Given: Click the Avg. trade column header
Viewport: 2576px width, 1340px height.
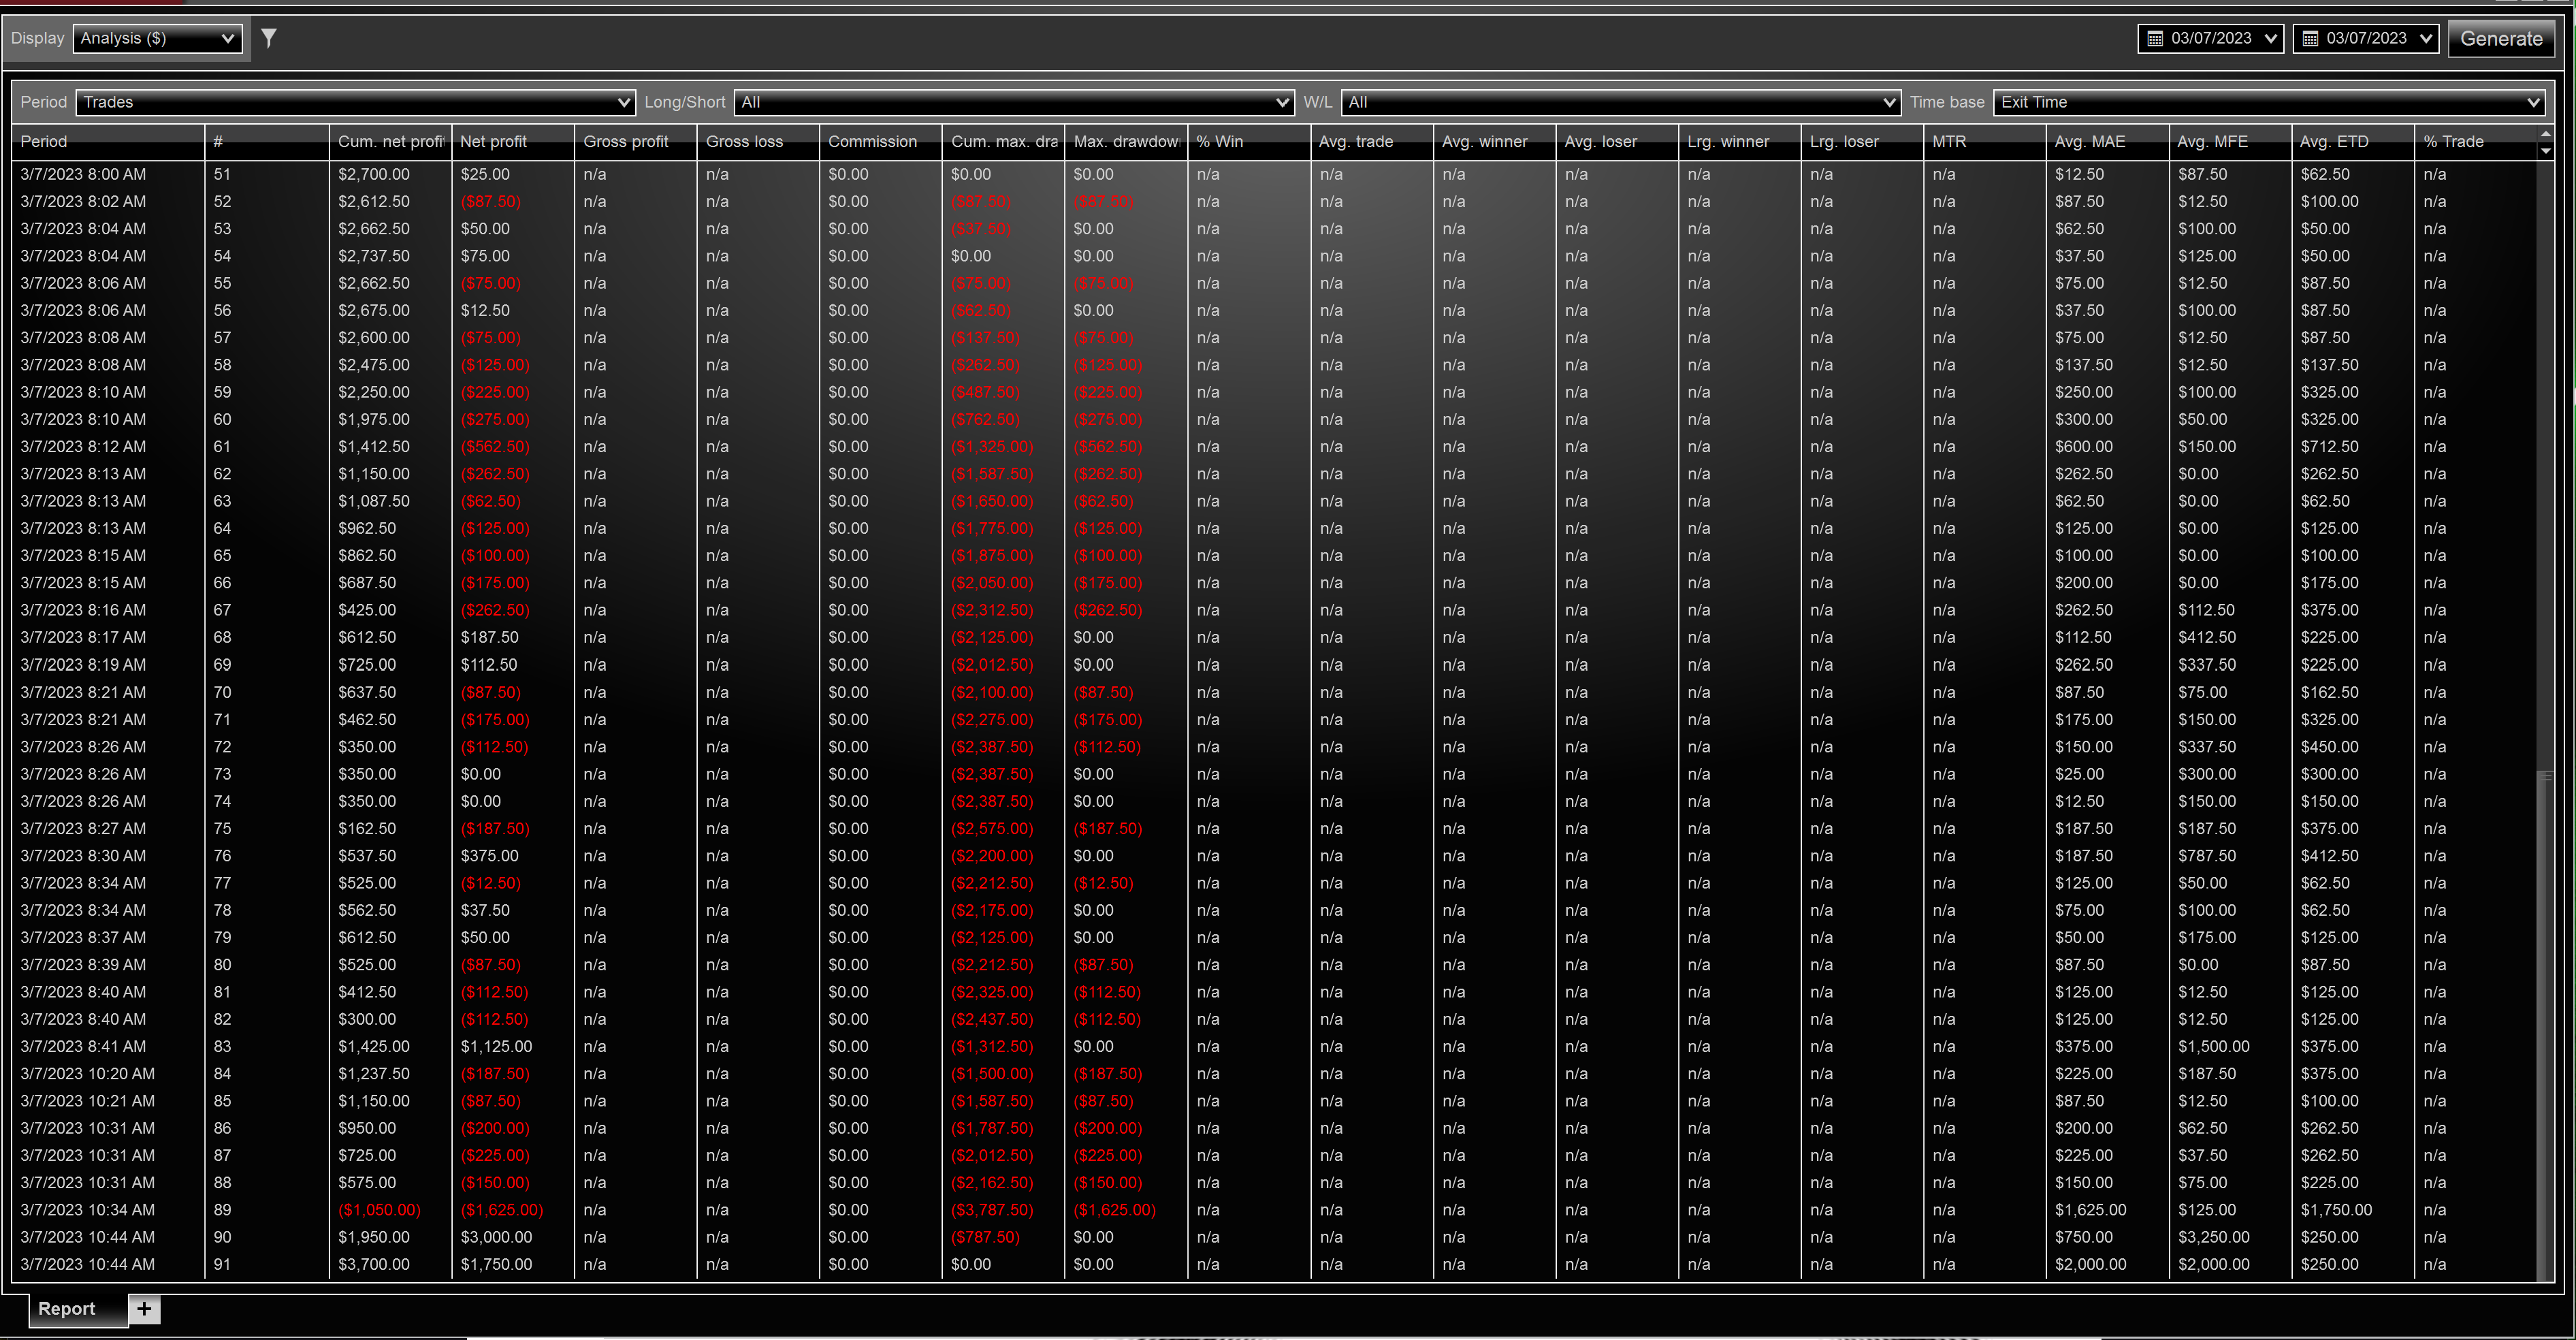Looking at the screenshot, I should (1371, 141).
